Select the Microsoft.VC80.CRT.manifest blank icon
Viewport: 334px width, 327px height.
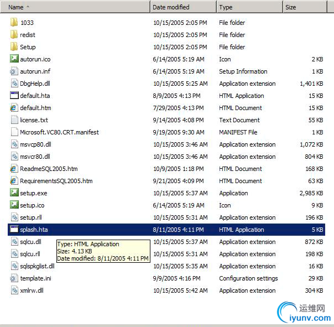click(14, 132)
